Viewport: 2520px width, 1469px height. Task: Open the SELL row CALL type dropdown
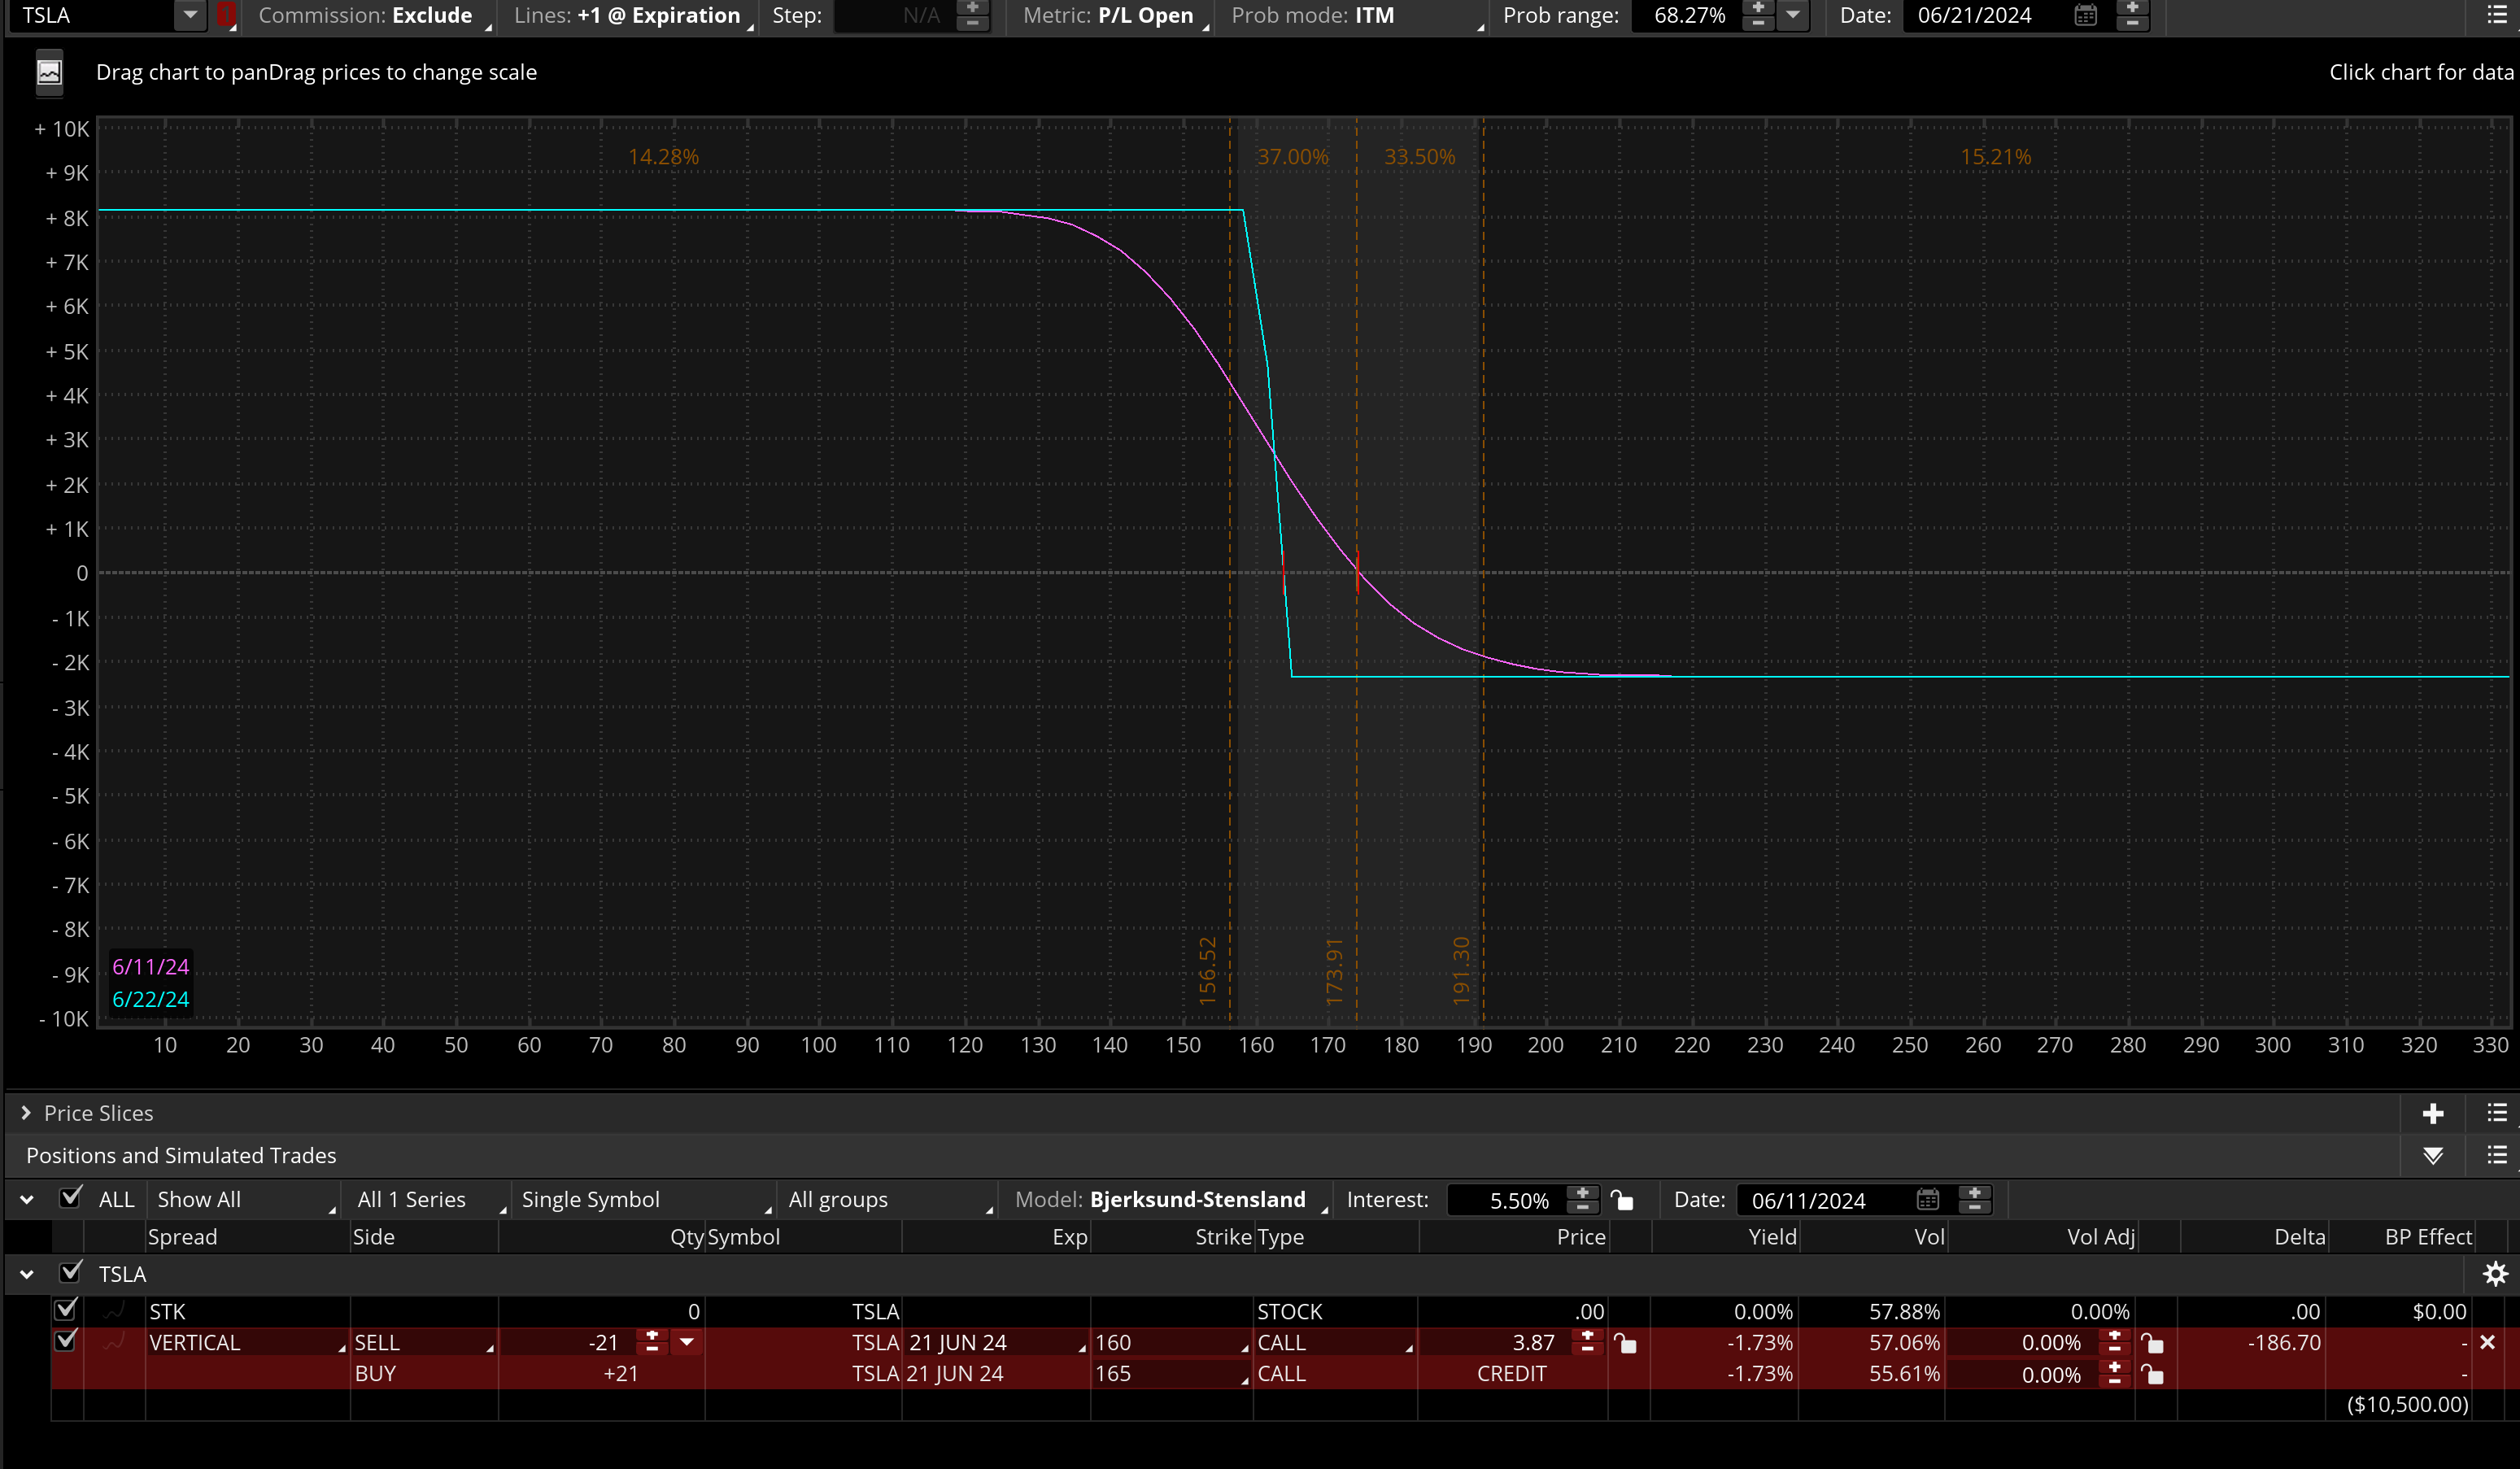click(x=1335, y=1342)
